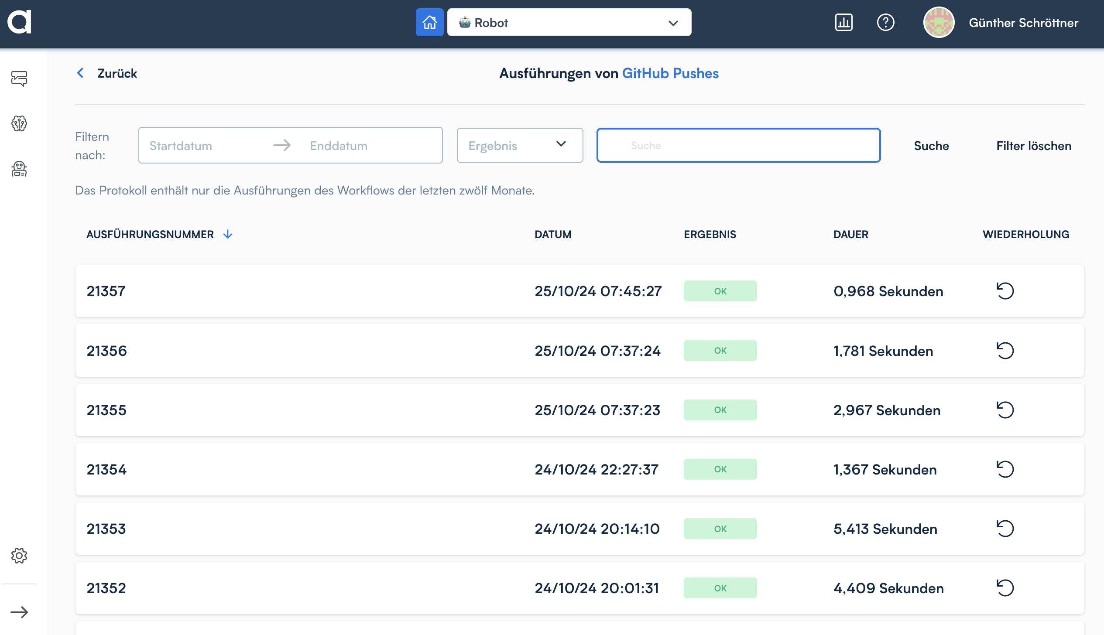This screenshot has width=1104, height=635.
Task: Click the Suche button
Action: tap(931, 146)
